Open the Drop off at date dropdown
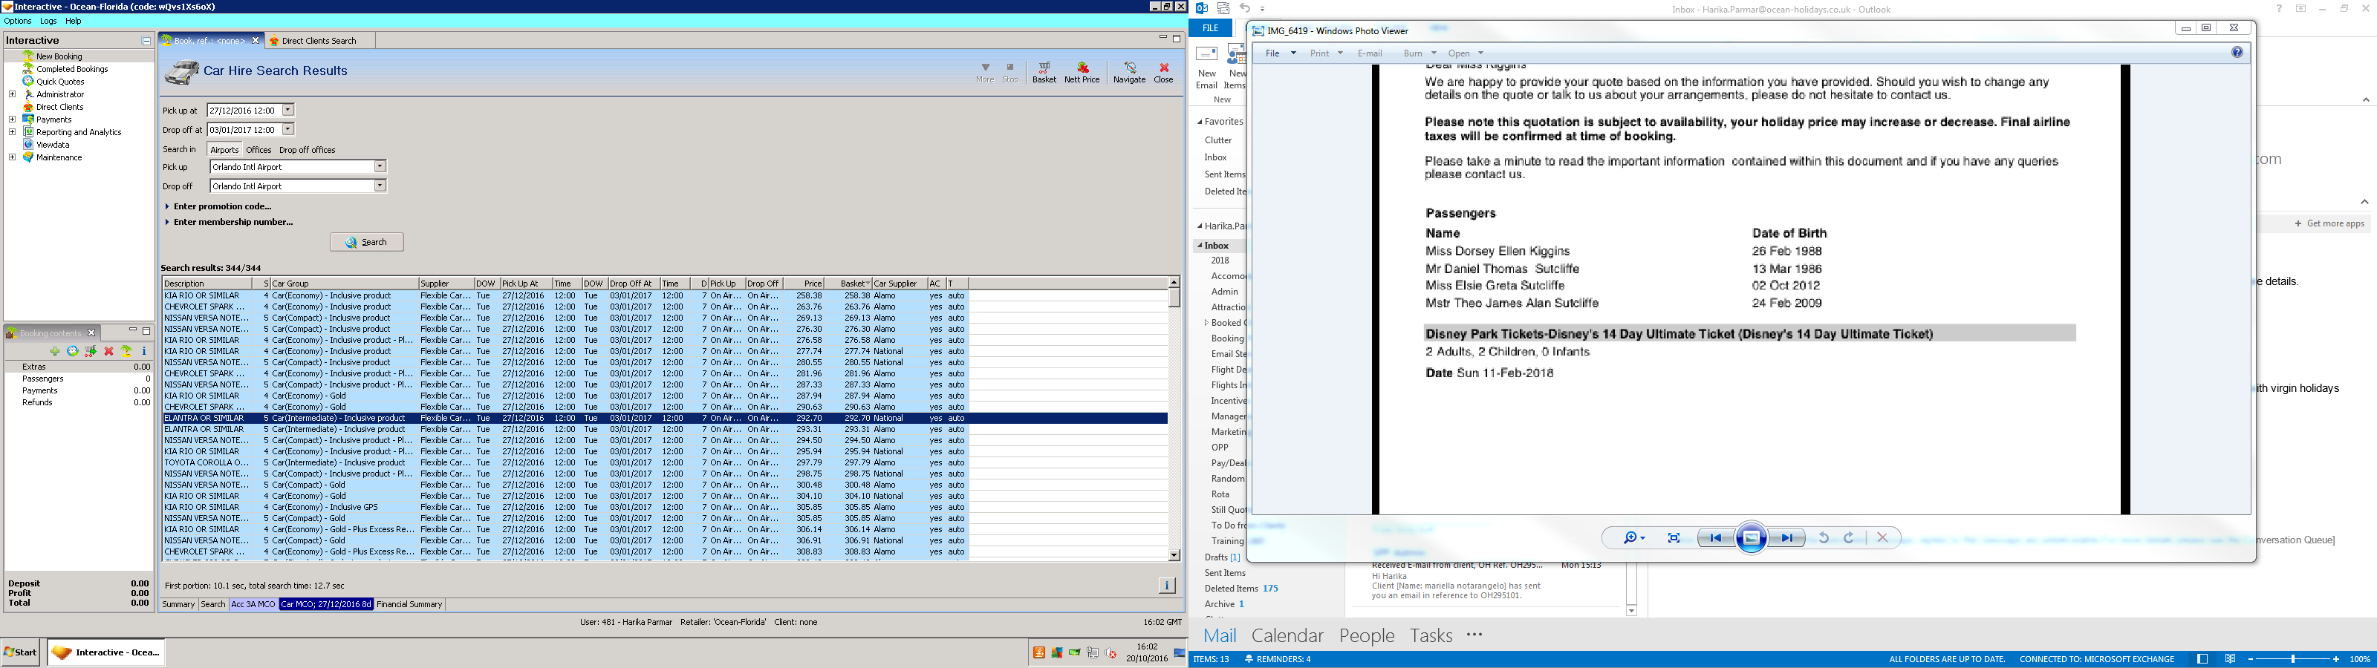The height and width of the screenshot is (668, 2377). 288,129
